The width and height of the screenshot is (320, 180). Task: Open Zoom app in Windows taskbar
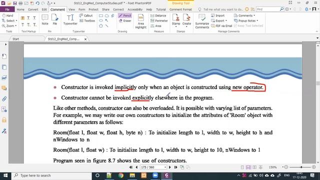click(155, 175)
